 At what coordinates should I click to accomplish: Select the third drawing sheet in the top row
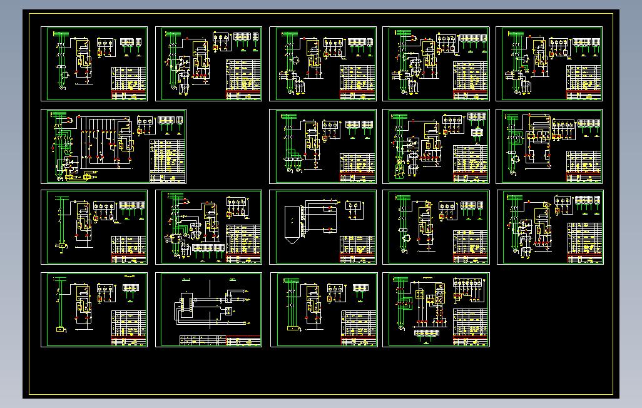(x=323, y=64)
